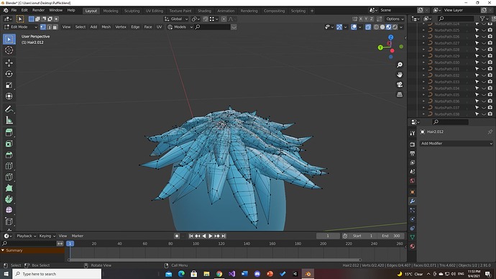
Task: Select the Poly Build tool
Action: (9, 188)
